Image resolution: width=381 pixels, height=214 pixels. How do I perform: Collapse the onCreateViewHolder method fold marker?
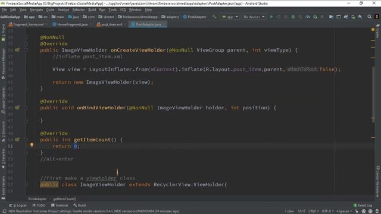(26, 50)
